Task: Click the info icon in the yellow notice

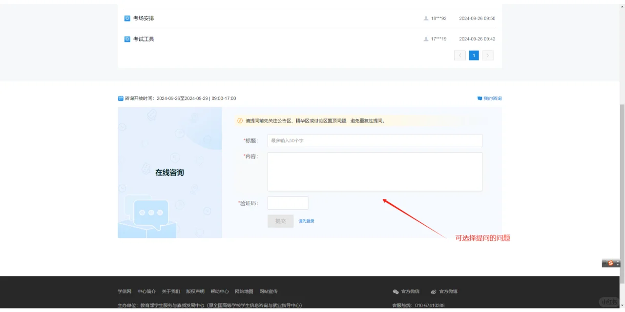Action: click(239, 120)
